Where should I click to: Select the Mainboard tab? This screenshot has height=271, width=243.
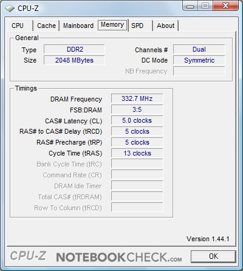[x=78, y=26]
